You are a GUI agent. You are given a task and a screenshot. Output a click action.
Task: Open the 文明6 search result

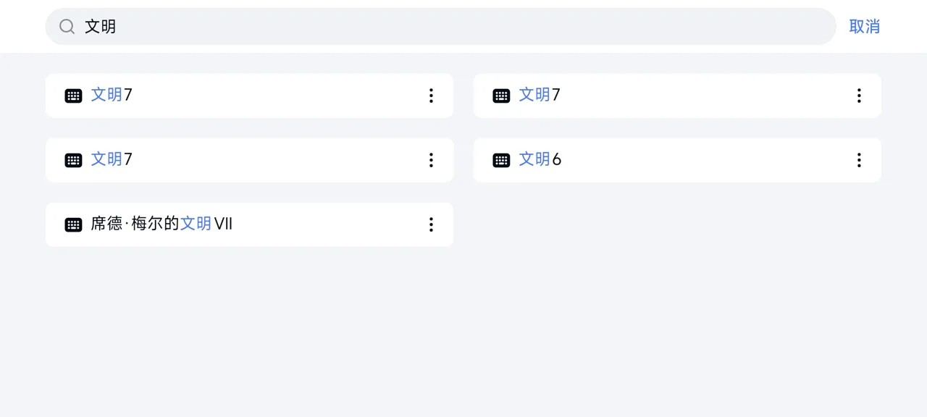click(677, 160)
